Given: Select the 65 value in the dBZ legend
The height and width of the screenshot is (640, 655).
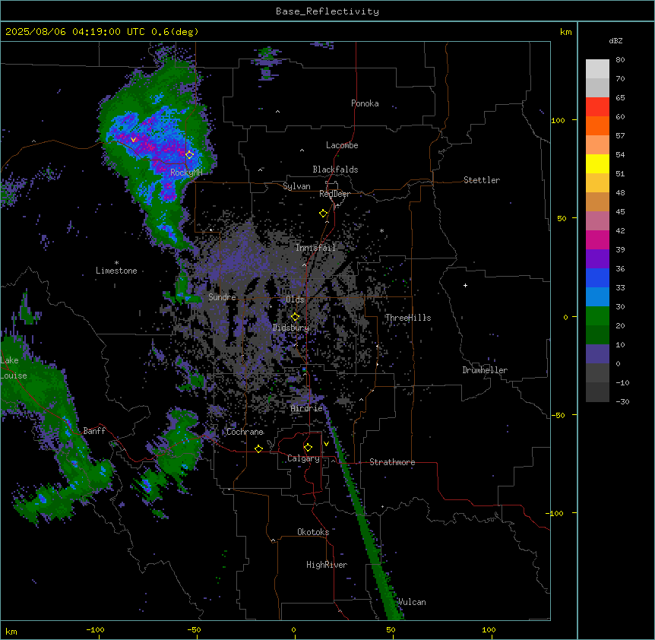Looking at the screenshot, I should [620, 98].
